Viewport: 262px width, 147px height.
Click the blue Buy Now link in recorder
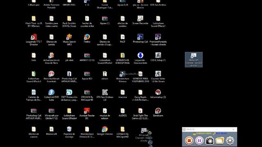tap(221, 134)
